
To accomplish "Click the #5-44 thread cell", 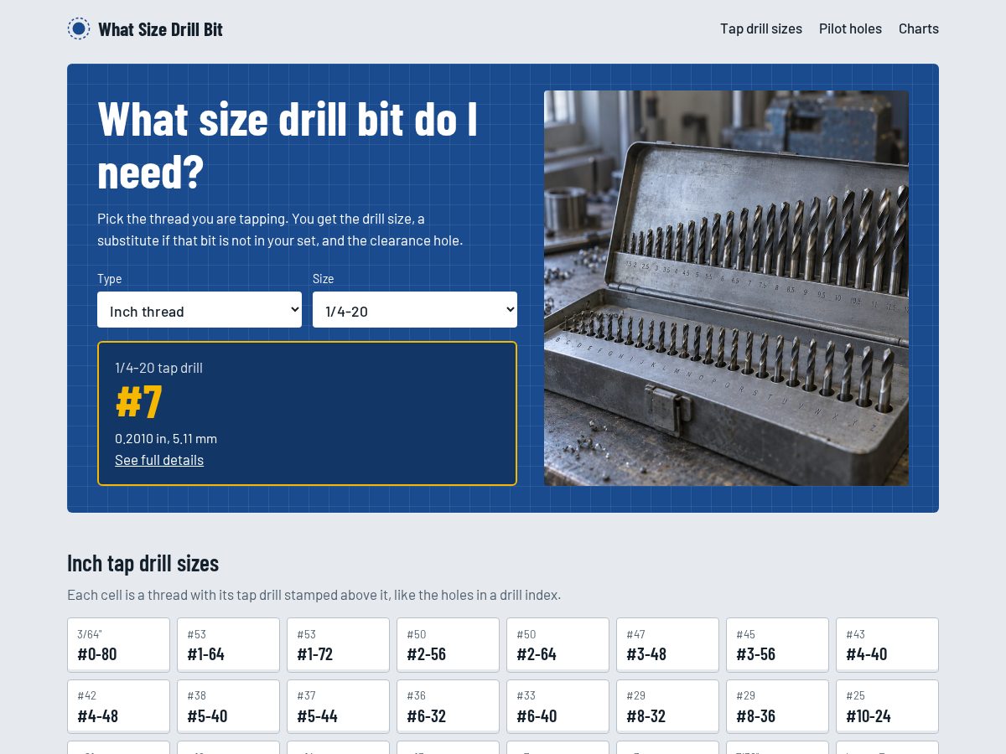I will tap(338, 706).
